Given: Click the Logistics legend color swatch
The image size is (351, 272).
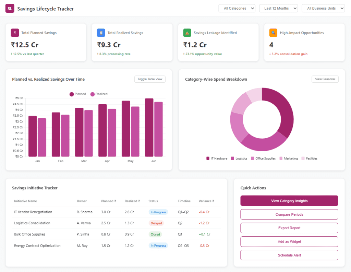Looking at the screenshot, I should 233,158.
